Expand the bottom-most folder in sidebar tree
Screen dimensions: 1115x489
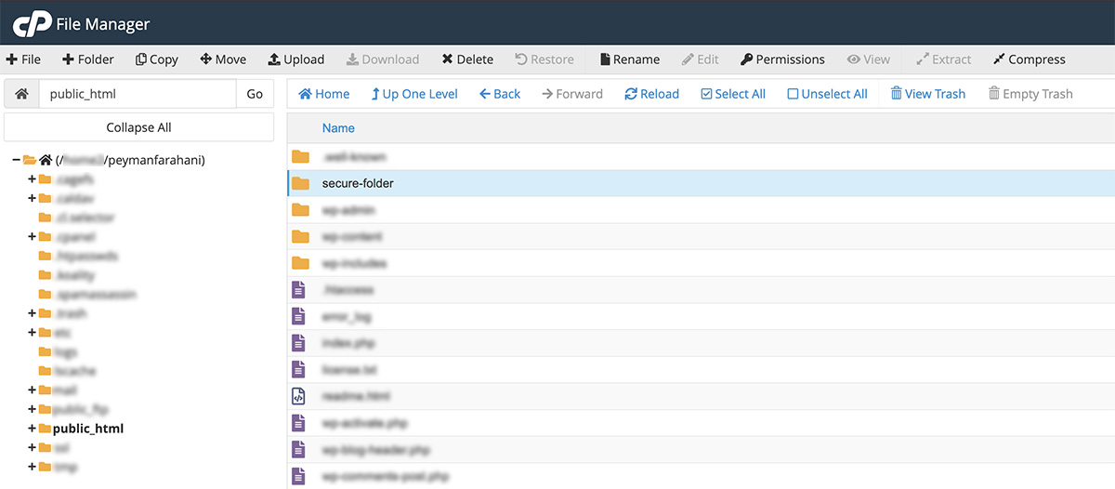pyautogui.click(x=33, y=467)
